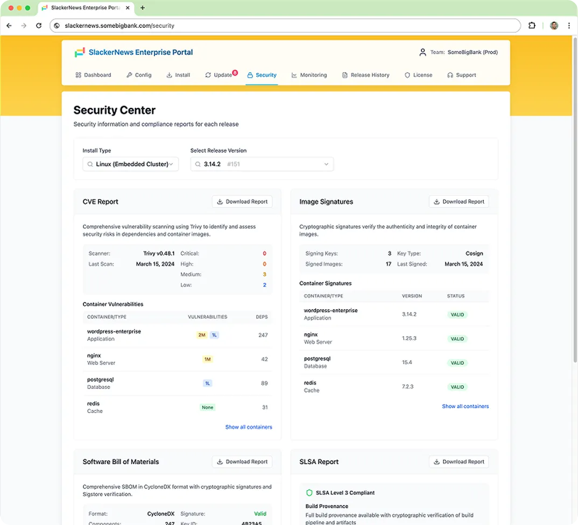This screenshot has height=525, width=578.
Task: Click wordpress-enterprise in Container Vulnerabilities
Action: tap(114, 331)
